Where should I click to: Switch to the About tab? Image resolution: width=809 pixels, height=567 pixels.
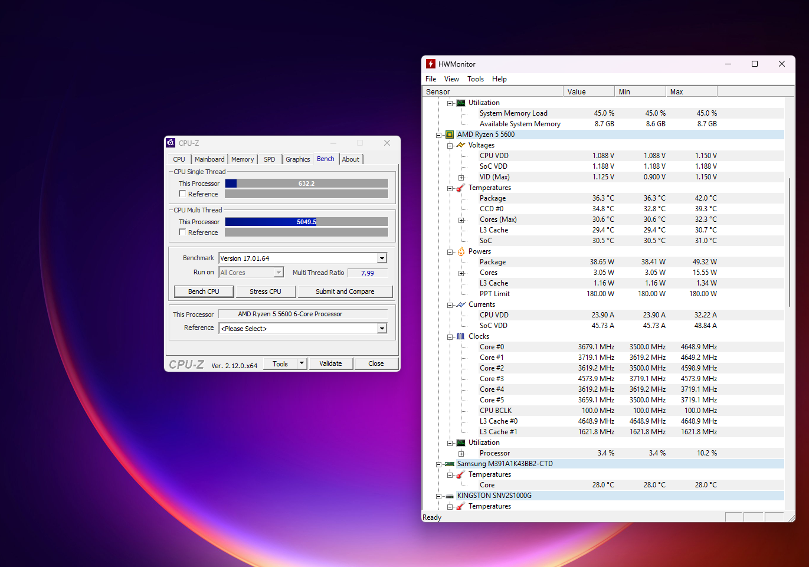pos(351,159)
